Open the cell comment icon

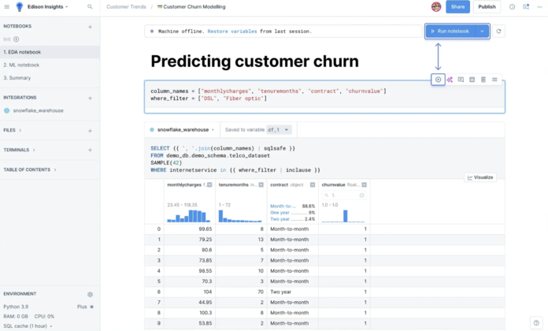[x=461, y=80]
